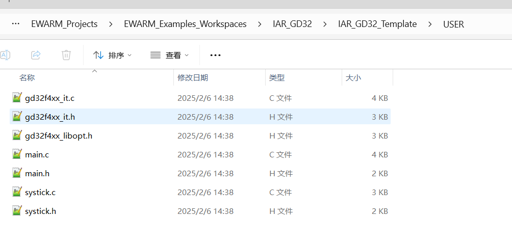The width and height of the screenshot is (512, 244).
Task: Select file name systick.c
Action: point(40,193)
